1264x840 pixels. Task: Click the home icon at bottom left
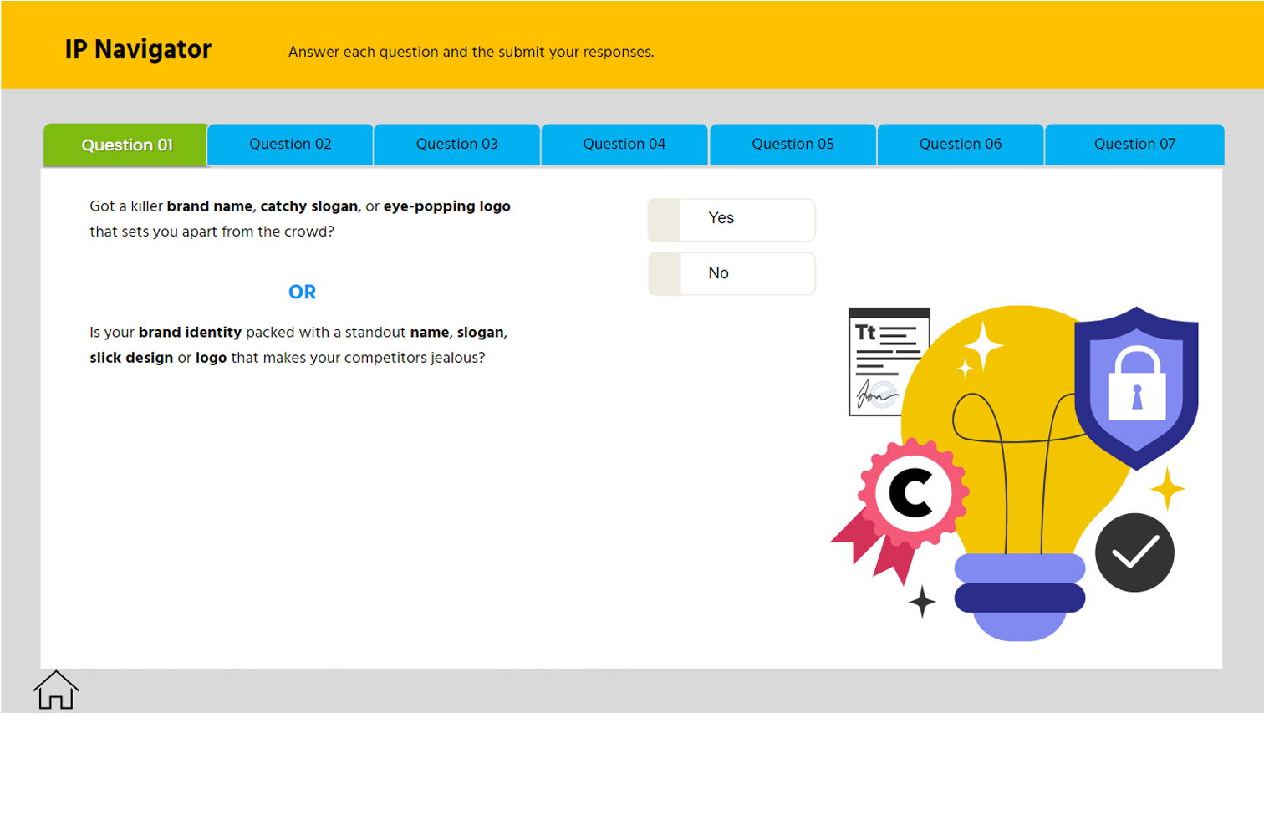(x=56, y=690)
